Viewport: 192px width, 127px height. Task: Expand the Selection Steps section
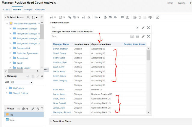[x=51, y=121]
